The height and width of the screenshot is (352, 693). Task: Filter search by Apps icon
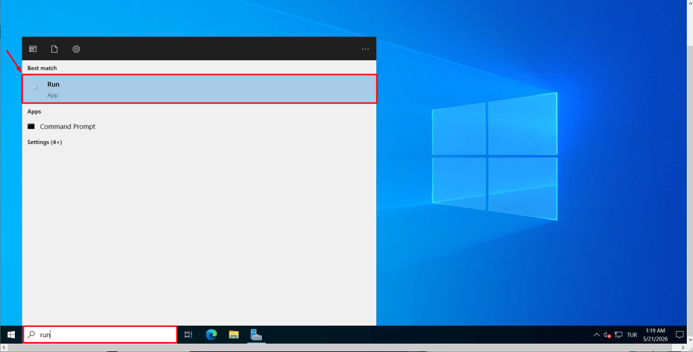click(x=32, y=49)
